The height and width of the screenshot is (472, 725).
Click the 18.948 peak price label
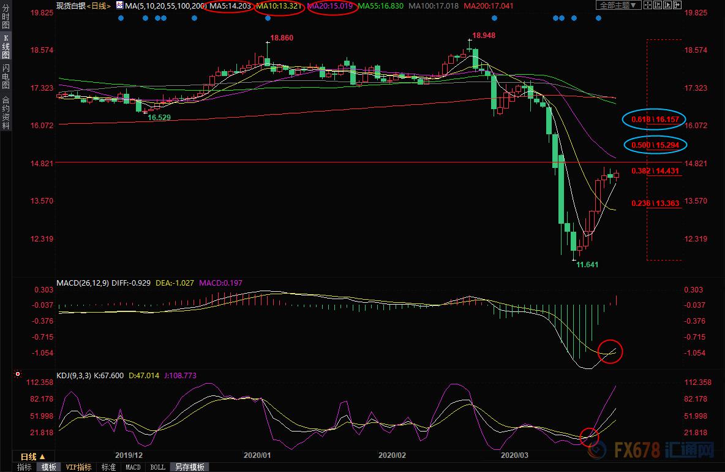pyautogui.click(x=484, y=36)
